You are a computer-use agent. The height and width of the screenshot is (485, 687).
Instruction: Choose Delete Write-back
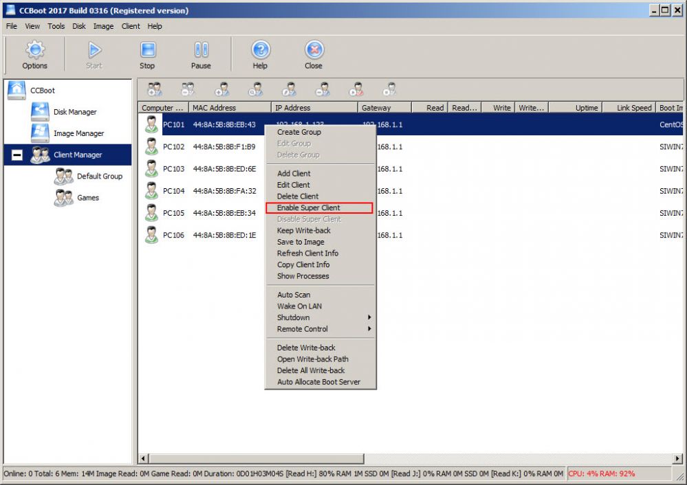(x=320, y=348)
